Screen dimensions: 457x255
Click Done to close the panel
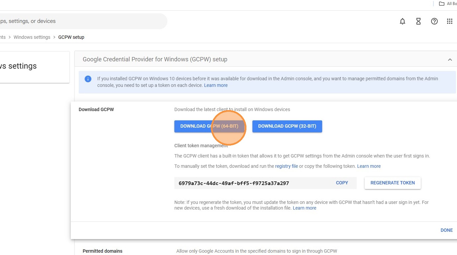tap(447, 230)
